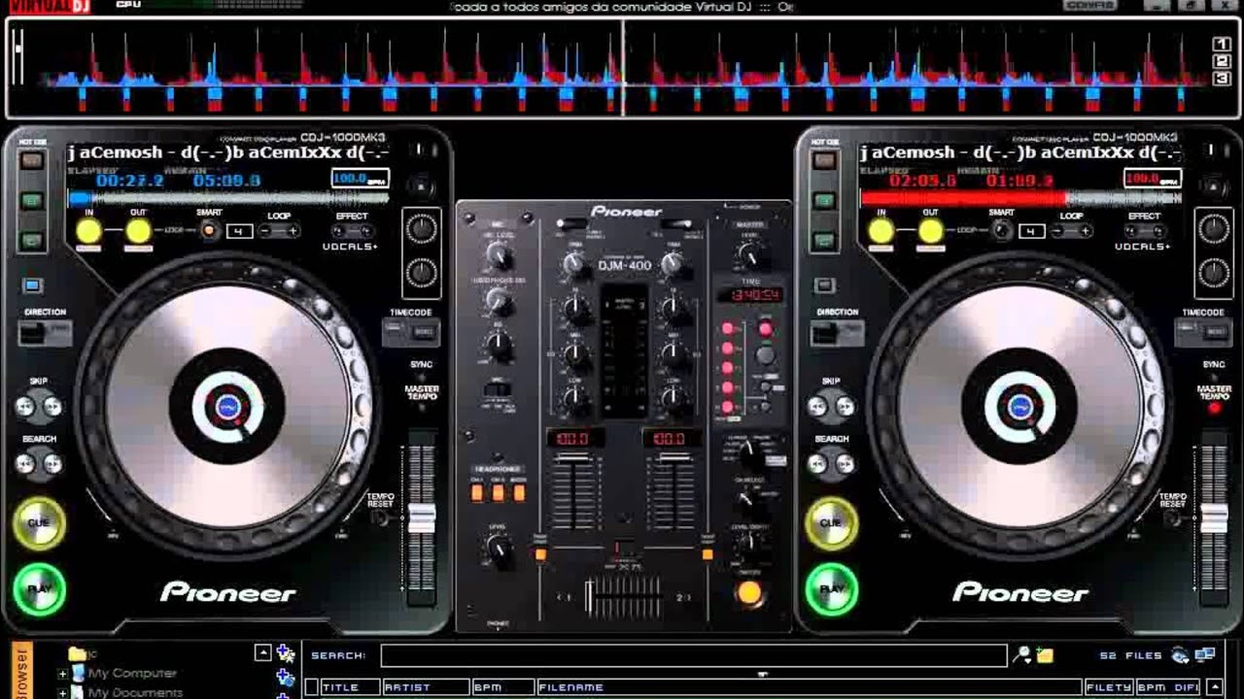
Task: Select next effect on right deck
Action: [1158, 231]
